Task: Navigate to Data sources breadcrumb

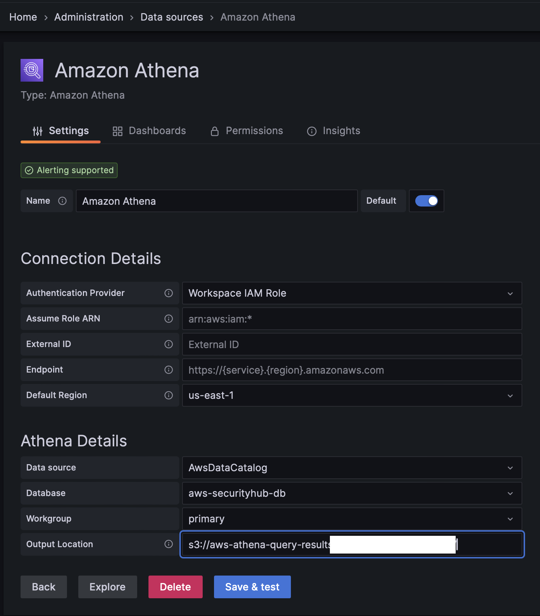Action: tap(172, 17)
